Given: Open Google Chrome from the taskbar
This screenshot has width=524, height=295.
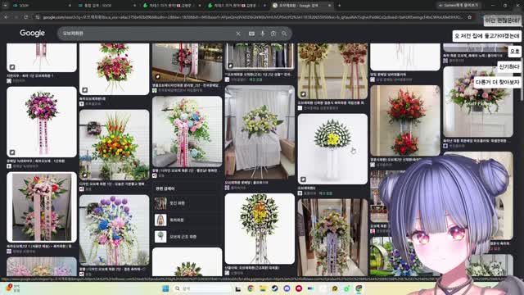Looking at the screenshot, I should click(251, 288).
